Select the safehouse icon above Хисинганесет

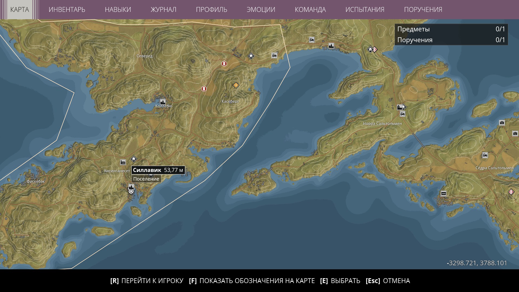coord(134,159)
